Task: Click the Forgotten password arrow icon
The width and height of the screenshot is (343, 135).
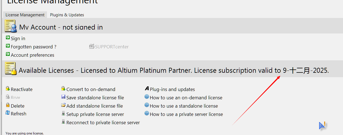Action: pos(8,46)
